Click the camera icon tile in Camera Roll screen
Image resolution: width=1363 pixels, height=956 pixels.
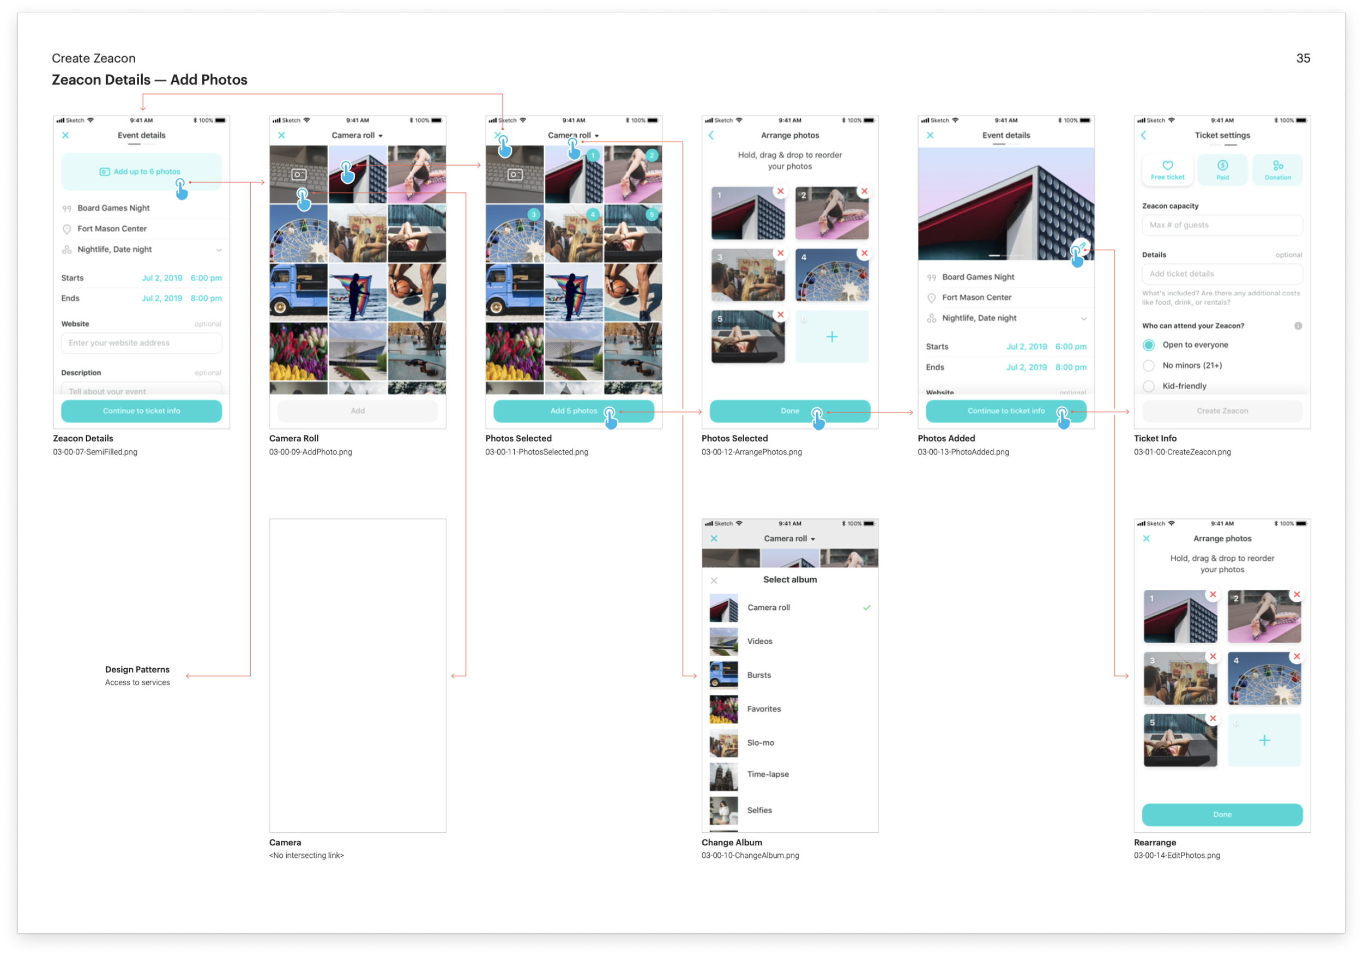(x=299, y=174)
